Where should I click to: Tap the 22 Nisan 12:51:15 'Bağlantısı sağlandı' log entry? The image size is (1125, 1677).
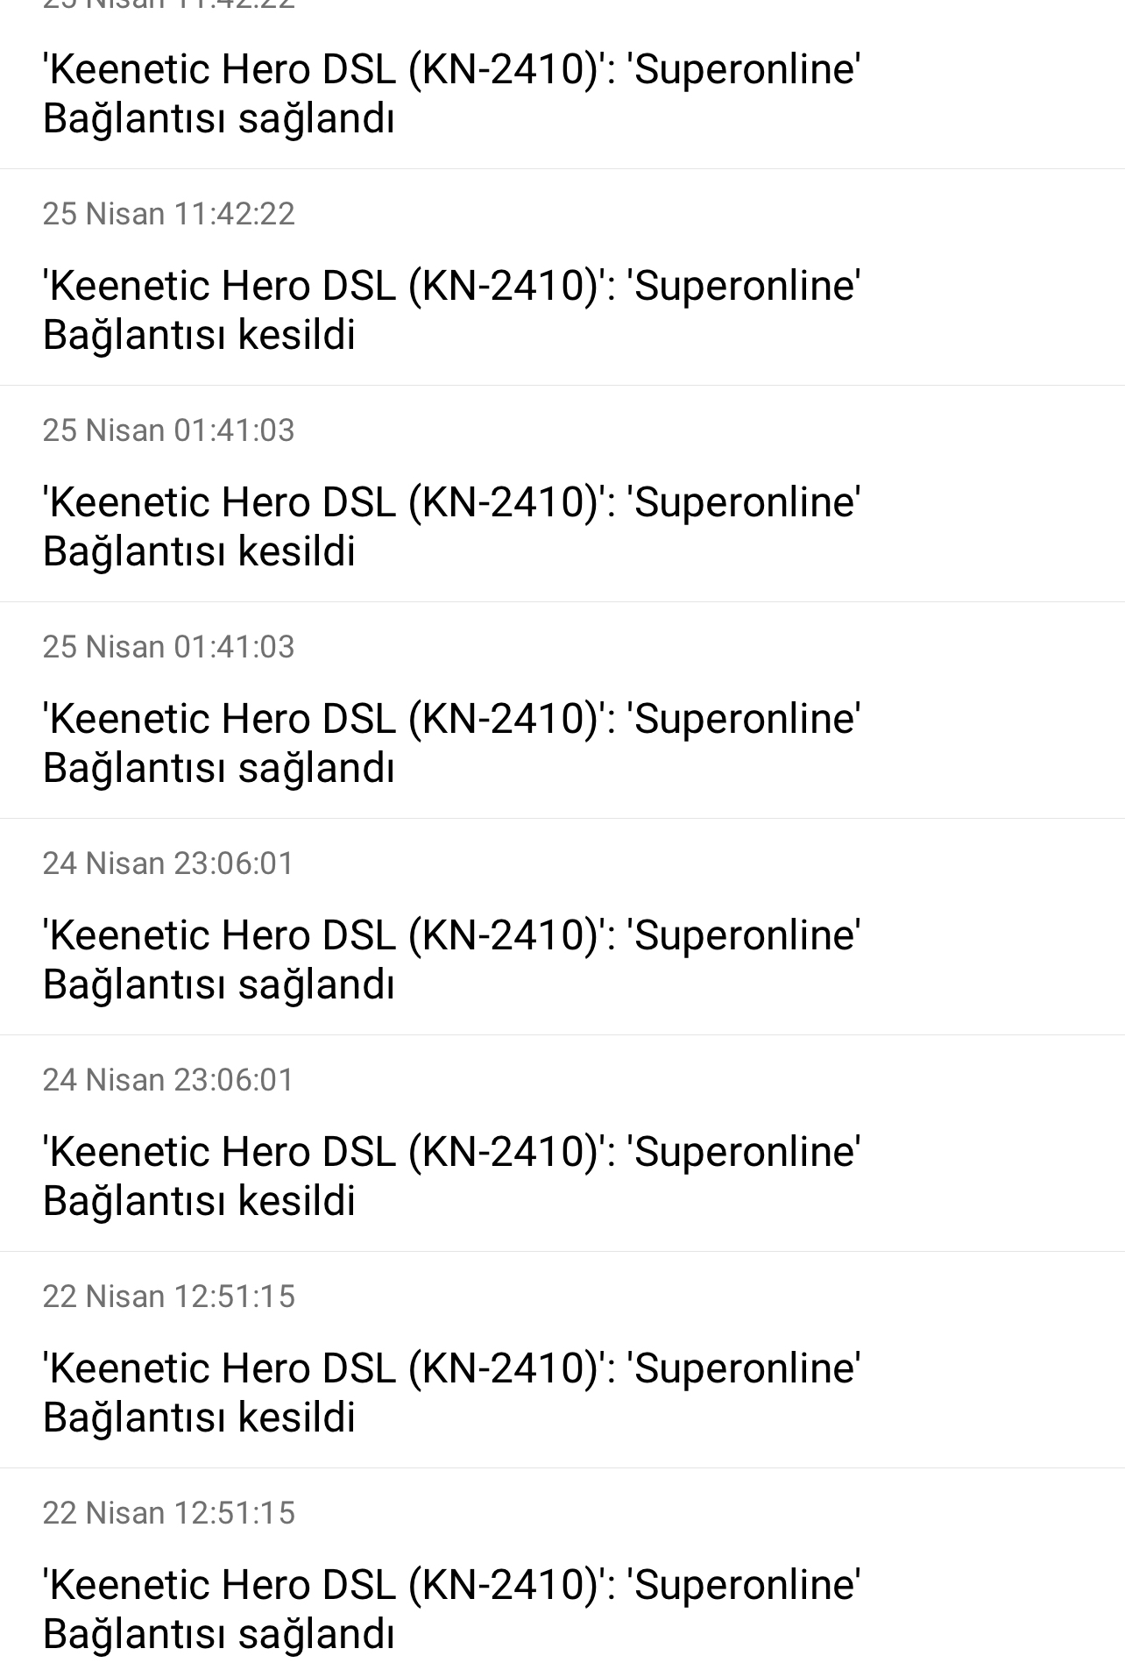pos(562,1573)
